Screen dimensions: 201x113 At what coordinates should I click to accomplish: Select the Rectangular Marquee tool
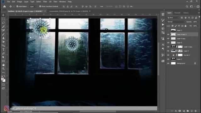coord(3,19)
